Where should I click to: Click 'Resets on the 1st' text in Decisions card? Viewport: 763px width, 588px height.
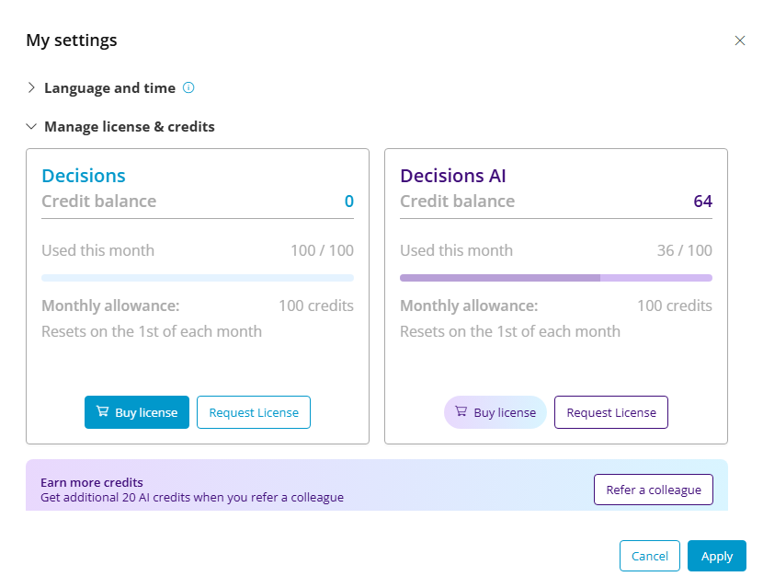(x=152, y=332)
